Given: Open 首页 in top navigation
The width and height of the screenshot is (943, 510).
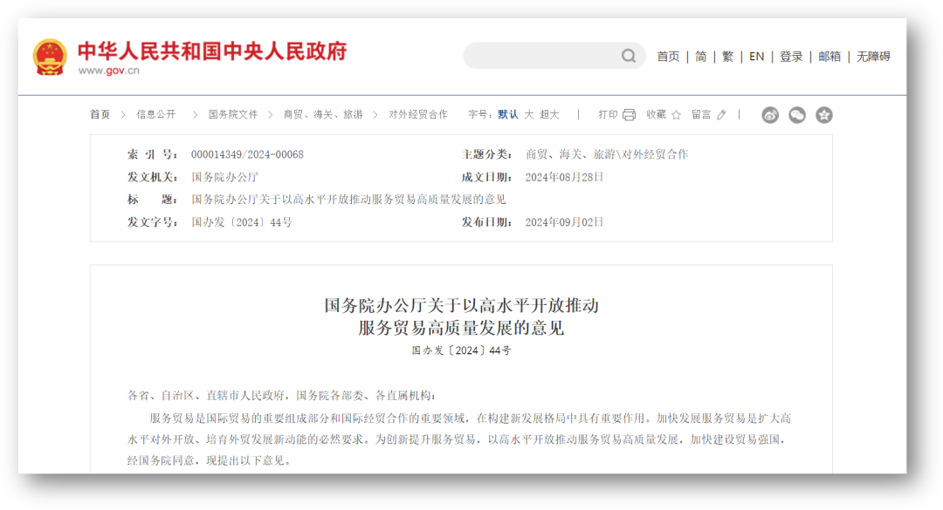Looking at the screenshot, I should pos(668,57).
